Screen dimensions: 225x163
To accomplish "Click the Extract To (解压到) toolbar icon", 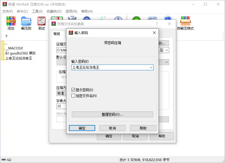I will coord(26,23).
